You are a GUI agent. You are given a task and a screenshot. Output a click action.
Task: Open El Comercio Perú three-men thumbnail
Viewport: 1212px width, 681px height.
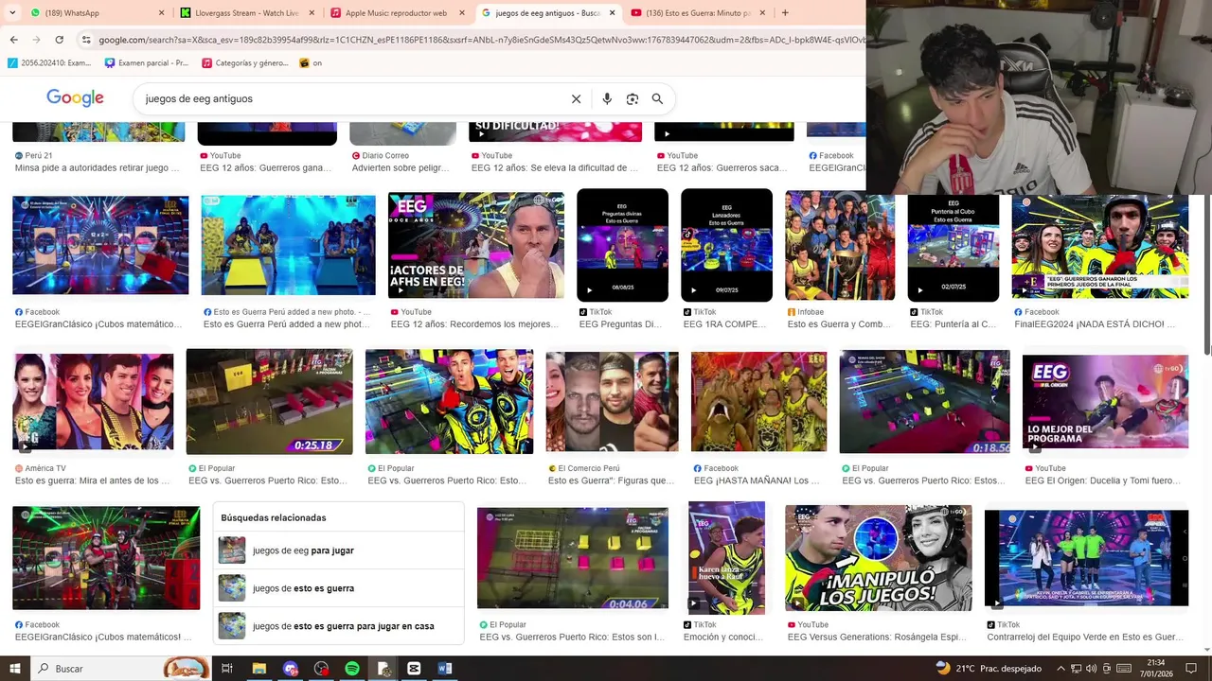pyautogui.click(x=612, y=401)
